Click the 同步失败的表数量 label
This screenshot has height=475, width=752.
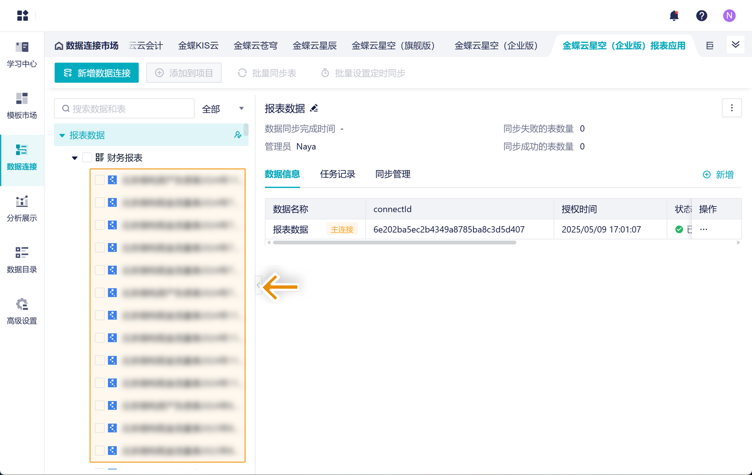tap(539, 129)
